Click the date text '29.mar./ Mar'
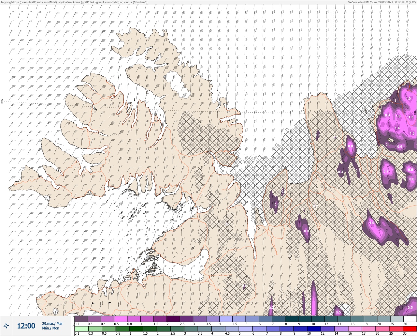This screenshot has width=417, height=336. [52, 324]
